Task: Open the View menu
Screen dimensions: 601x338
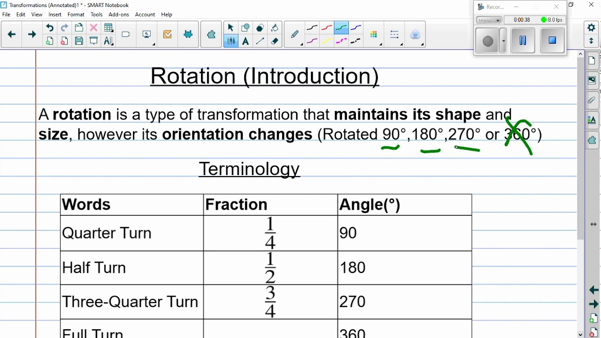Action: pos(37,15)
